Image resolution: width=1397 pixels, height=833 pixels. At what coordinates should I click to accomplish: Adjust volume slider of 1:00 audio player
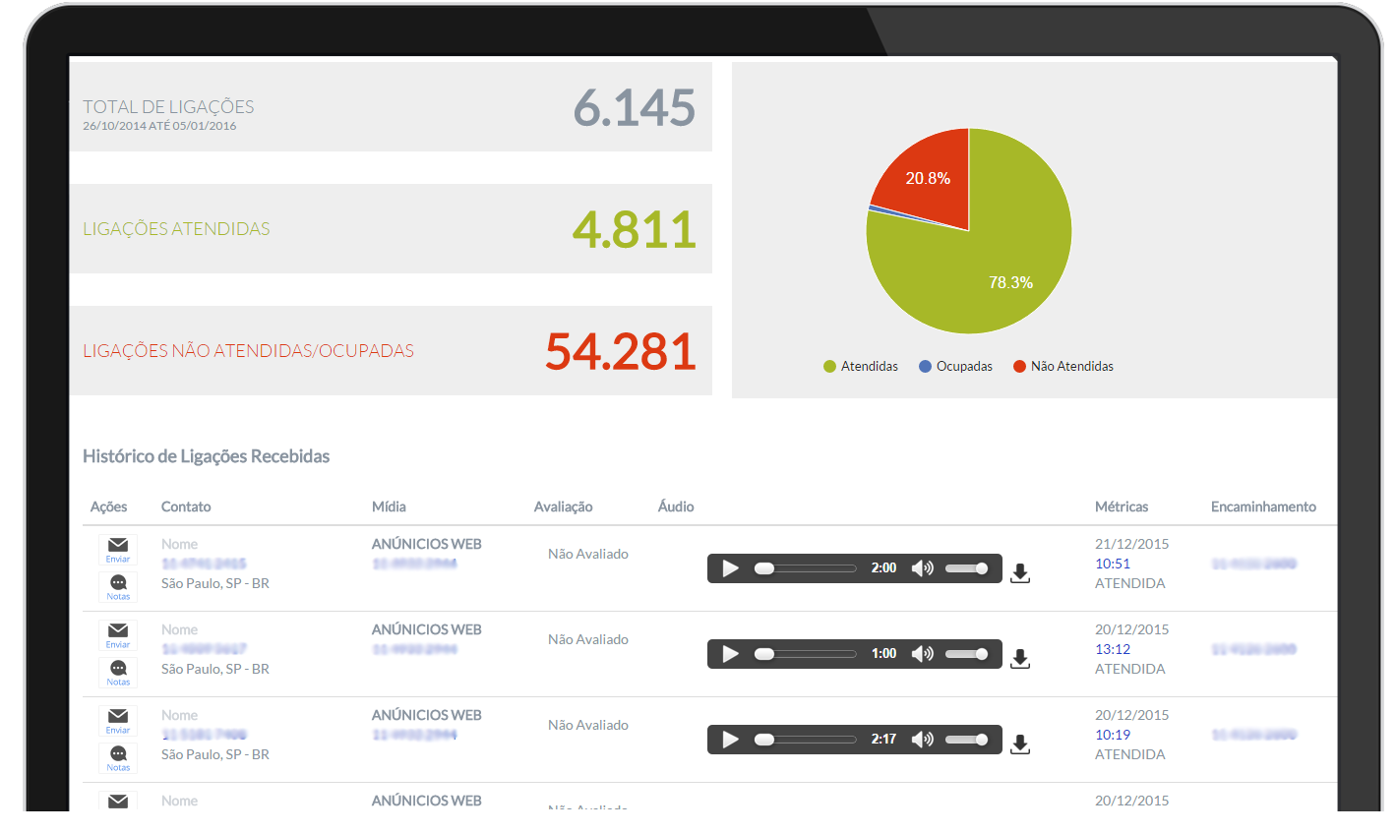tap(967, 654)
